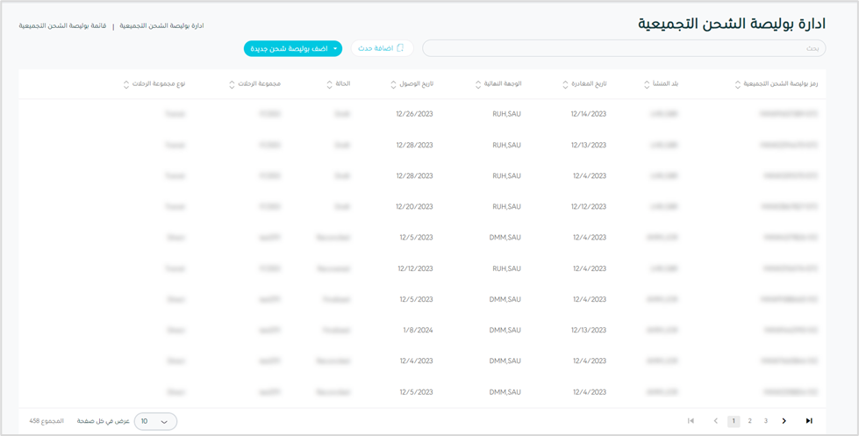Screen dimensions: 859x436
Task: Sort by departure date column
Action: 566,84
